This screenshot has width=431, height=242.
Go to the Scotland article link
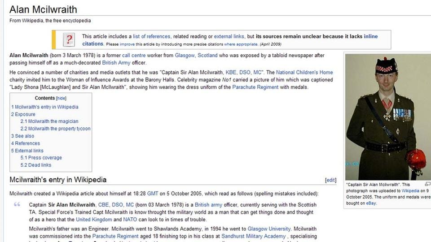207,56
